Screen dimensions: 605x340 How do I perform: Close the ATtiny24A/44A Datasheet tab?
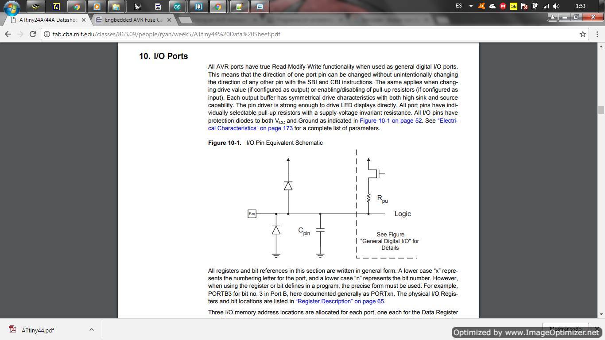click(x=84, y=20)
